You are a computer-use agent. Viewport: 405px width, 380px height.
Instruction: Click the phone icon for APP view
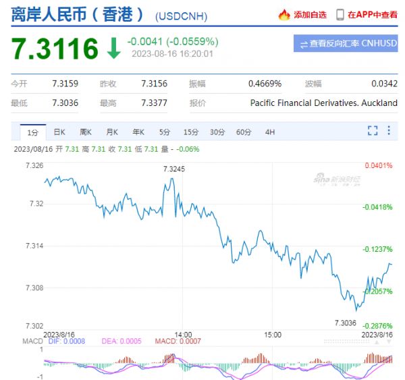pos(340,14)
